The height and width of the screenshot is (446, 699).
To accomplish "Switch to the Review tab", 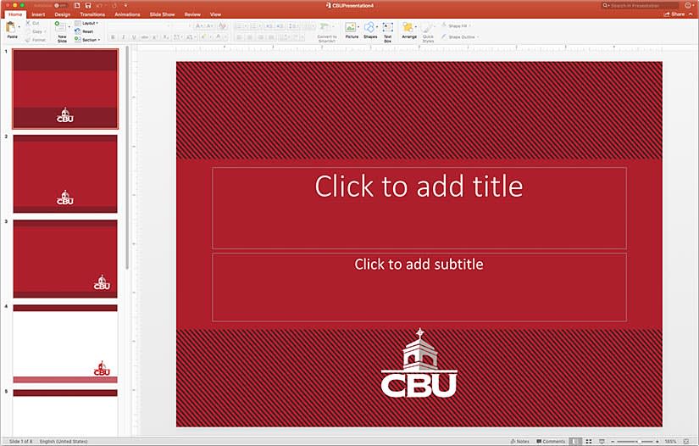I will click(192, 14).
